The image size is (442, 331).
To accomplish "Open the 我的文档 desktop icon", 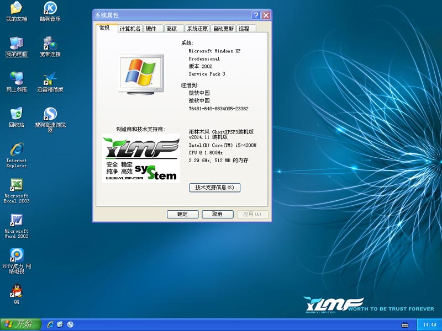I will click(17, 12).
